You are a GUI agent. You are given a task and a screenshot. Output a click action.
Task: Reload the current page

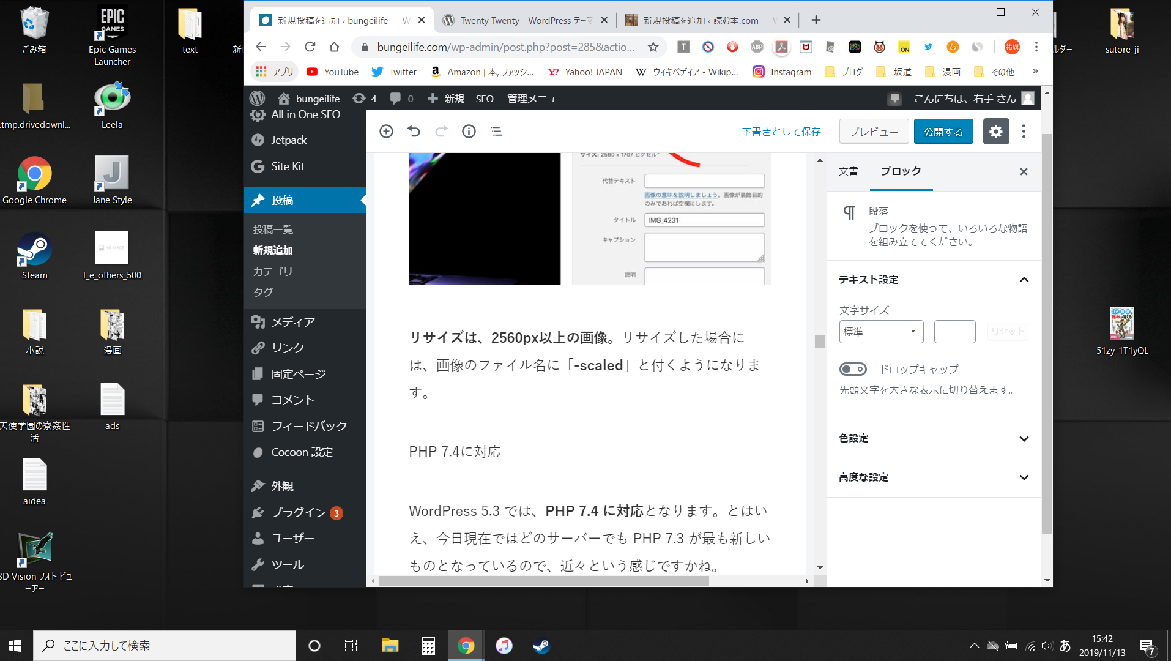tap(310, 47)
